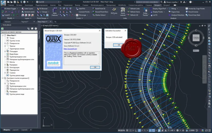Click General Labels
Image resolution: width=212 pixels, height=133 pixels.
[28, 12]
